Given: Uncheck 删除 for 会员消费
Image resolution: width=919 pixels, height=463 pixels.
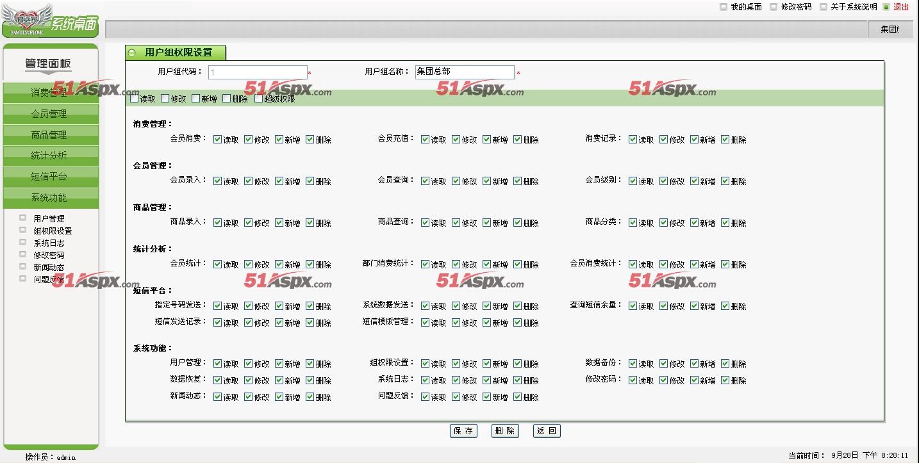Looking at the screenshot, I should (x=310, y=139).
